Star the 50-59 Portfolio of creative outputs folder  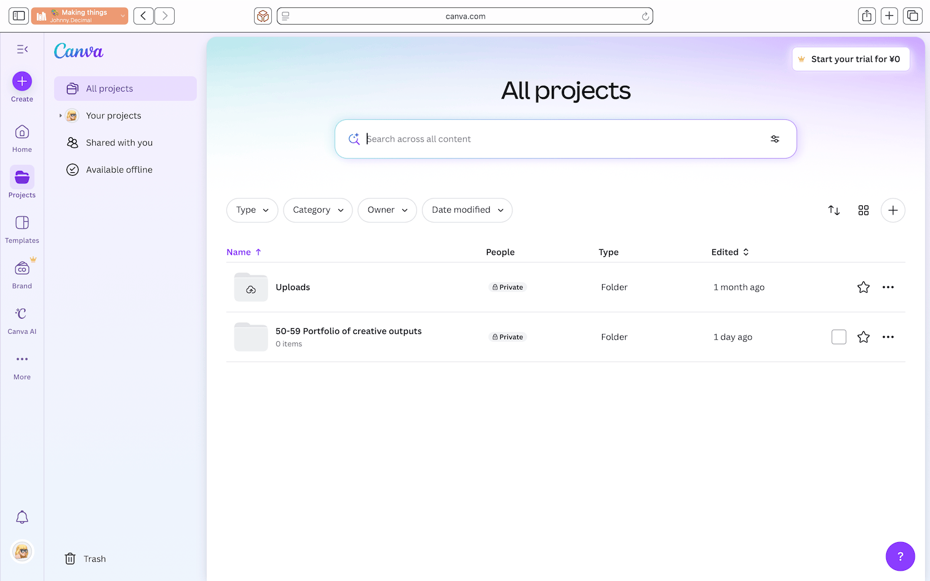pyautogui.click(x=863, y=337)
